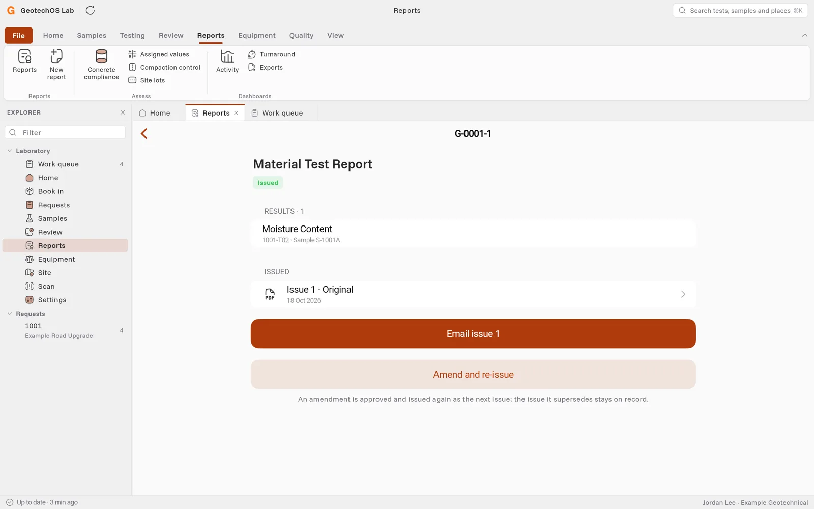Viewport: 814px width, 509px height.
Task: Switch to the Testing ribbon tab
Action: click(x=132, y=35)
